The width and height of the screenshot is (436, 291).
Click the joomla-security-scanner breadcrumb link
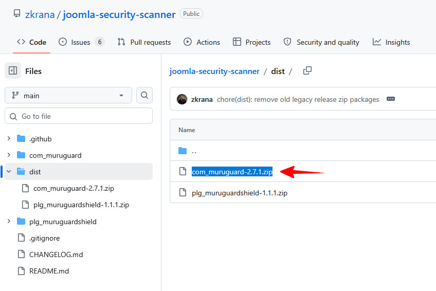[214, 71]
